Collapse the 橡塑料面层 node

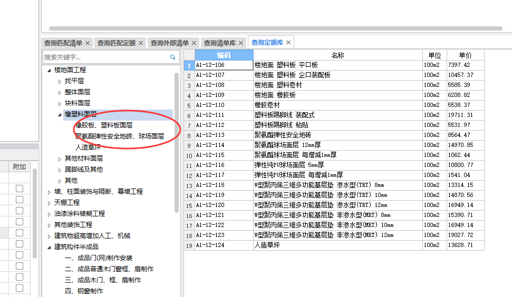60,114
